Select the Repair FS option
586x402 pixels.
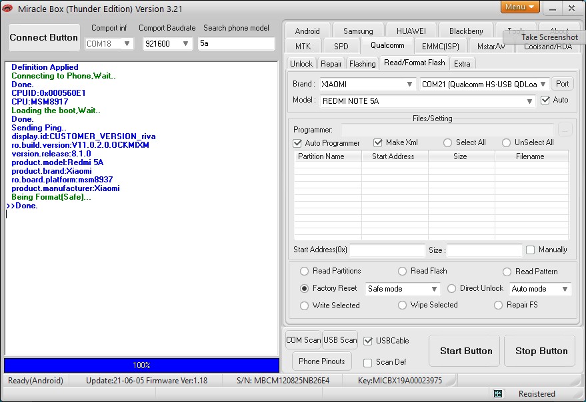point(498,305)
